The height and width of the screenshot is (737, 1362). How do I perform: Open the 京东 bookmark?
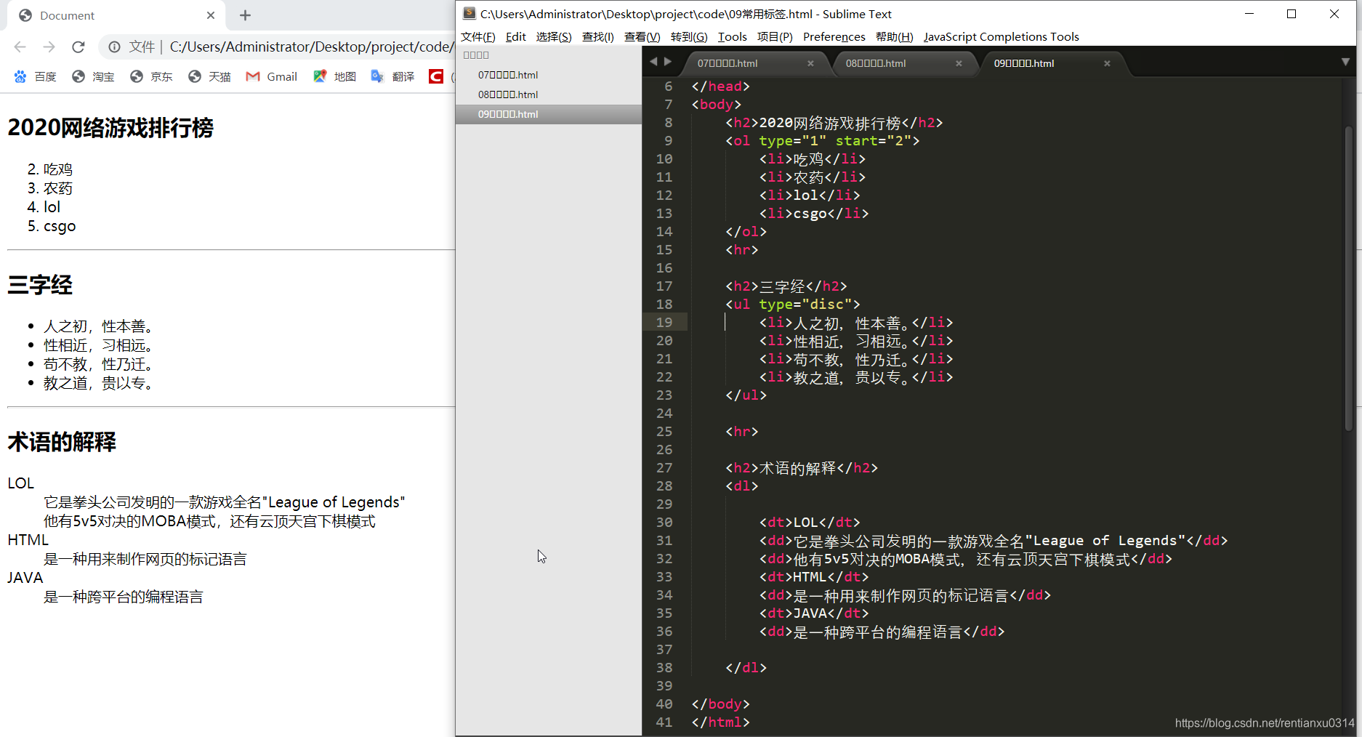click(x=151, y=76)
